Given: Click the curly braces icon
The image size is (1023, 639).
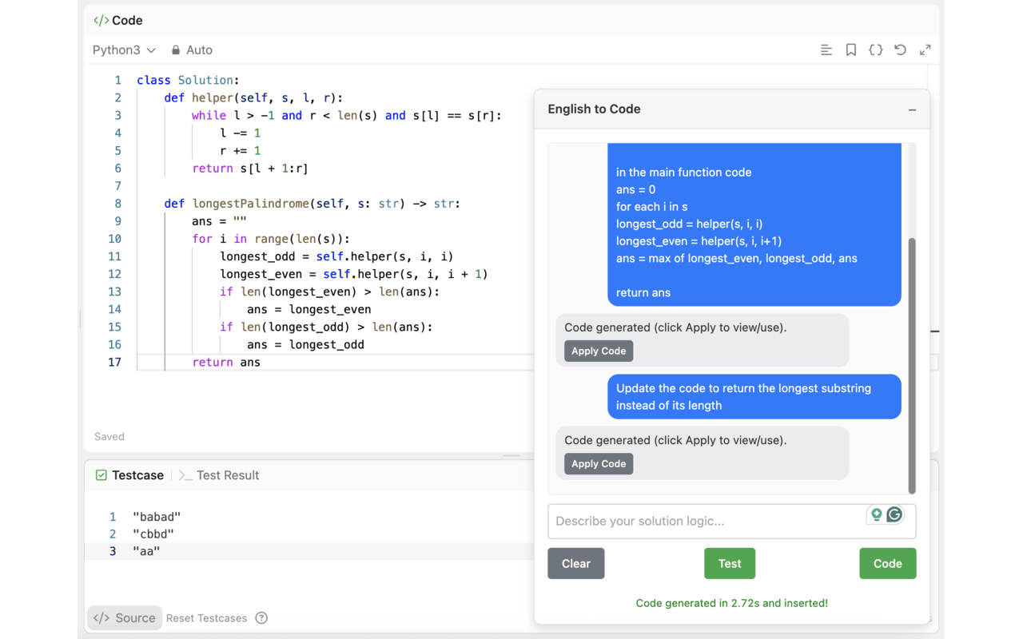Looking at the screenshot, I should point(876,50).
